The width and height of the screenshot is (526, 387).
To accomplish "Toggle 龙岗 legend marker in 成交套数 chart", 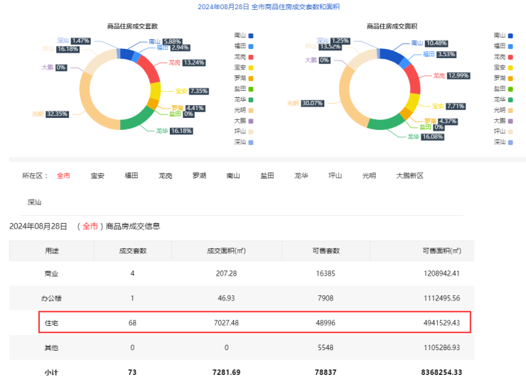I will 251,56.
